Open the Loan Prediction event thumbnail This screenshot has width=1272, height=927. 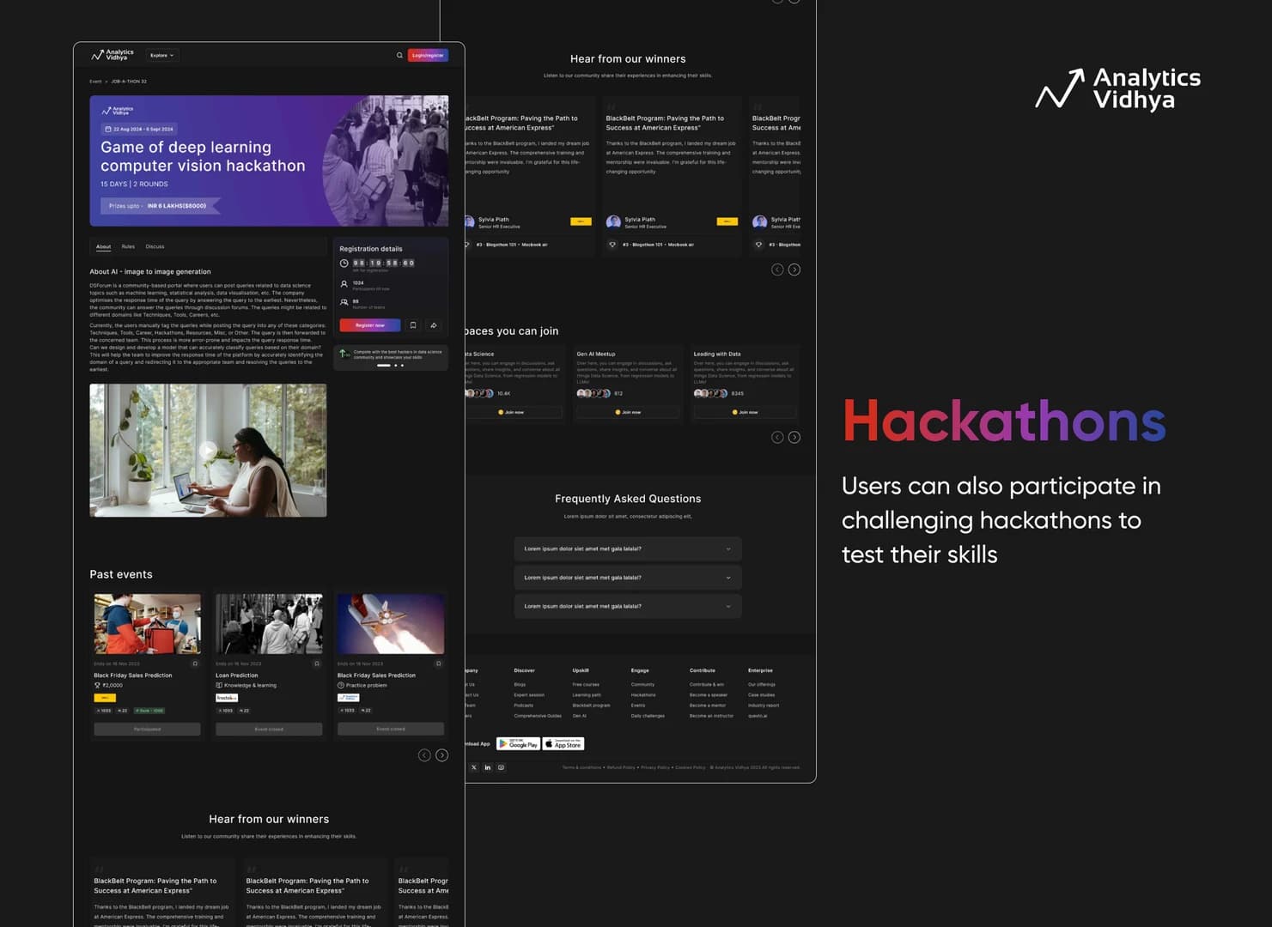pos(269,624)
